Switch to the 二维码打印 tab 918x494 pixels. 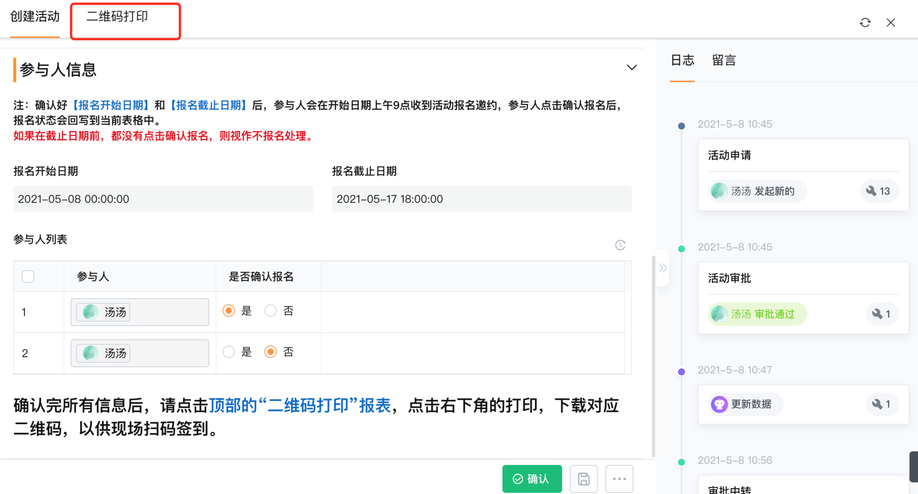click(x=117, y=17)
